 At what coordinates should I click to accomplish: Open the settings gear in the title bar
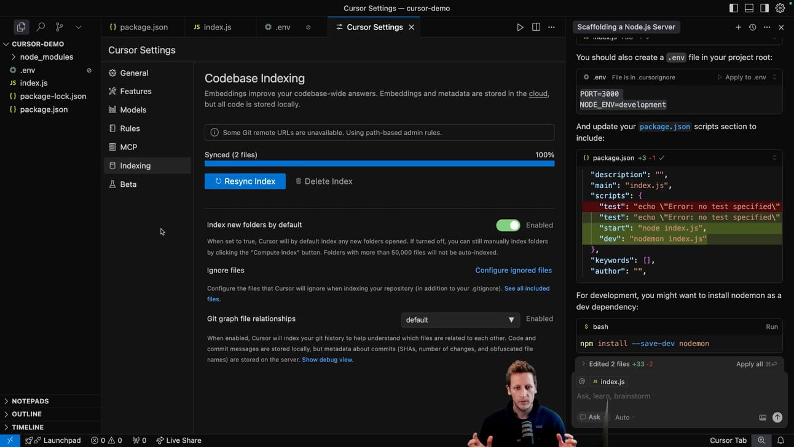point(780,8)
